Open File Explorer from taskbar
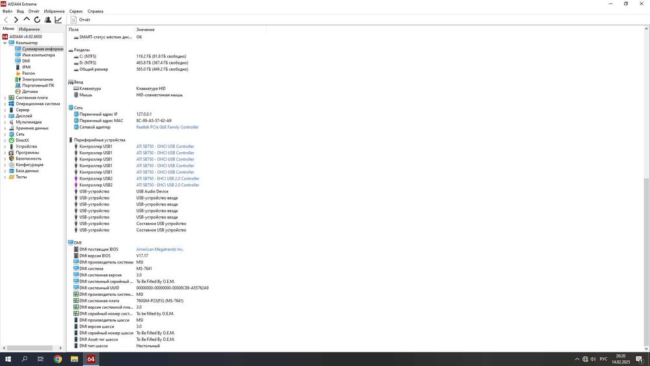 point(74,359)
